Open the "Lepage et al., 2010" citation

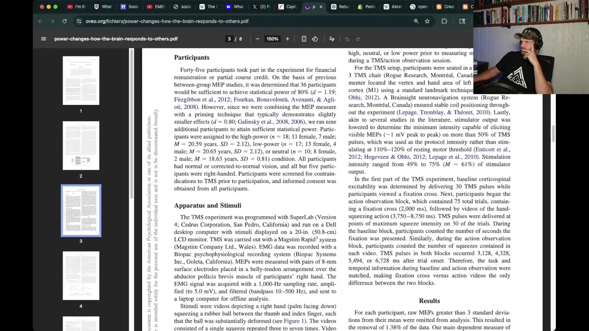(453, 157)
